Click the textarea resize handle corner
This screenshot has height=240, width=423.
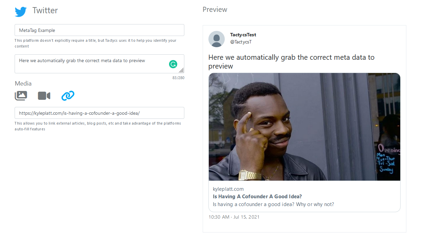[x=181, y=70]
